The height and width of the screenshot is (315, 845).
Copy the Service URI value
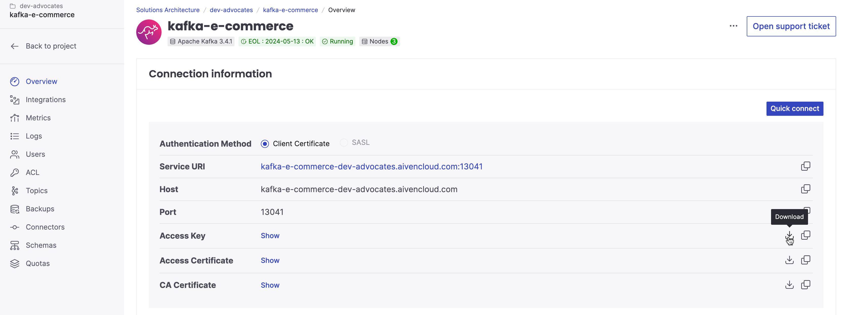coord(806,166)
